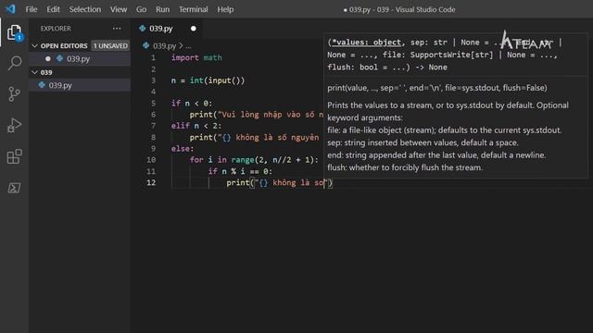This screenshot has height=333, width=593.
Task: Click 'flush: whether to forcibly flush' text
Action: click(x=405, y=167)
